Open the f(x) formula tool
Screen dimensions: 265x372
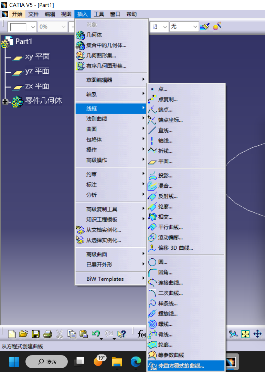pos(142,334)
